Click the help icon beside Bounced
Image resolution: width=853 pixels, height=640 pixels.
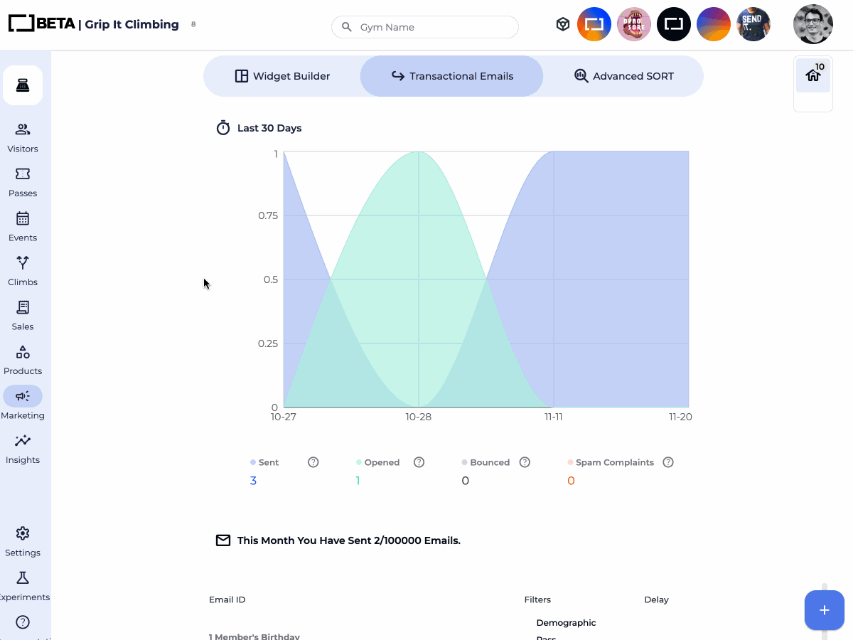[x=525, y=462]
